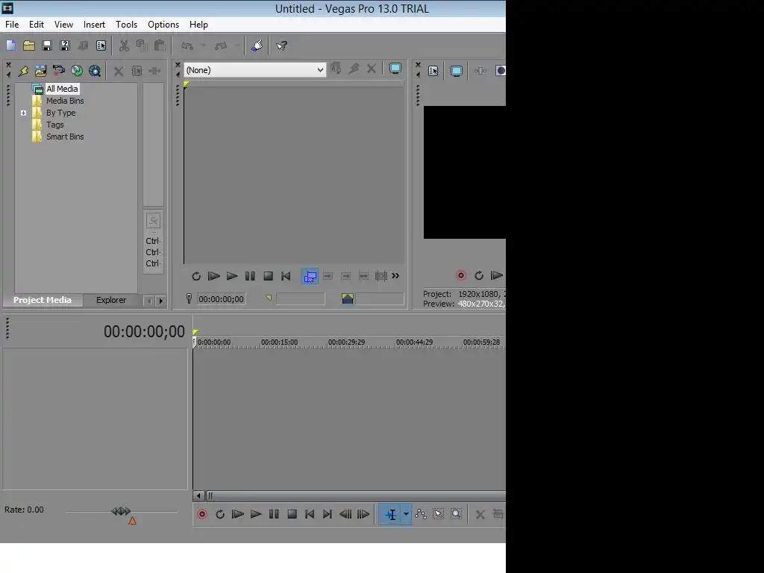
Task: Open the Options menu
Action: point(163,25)
